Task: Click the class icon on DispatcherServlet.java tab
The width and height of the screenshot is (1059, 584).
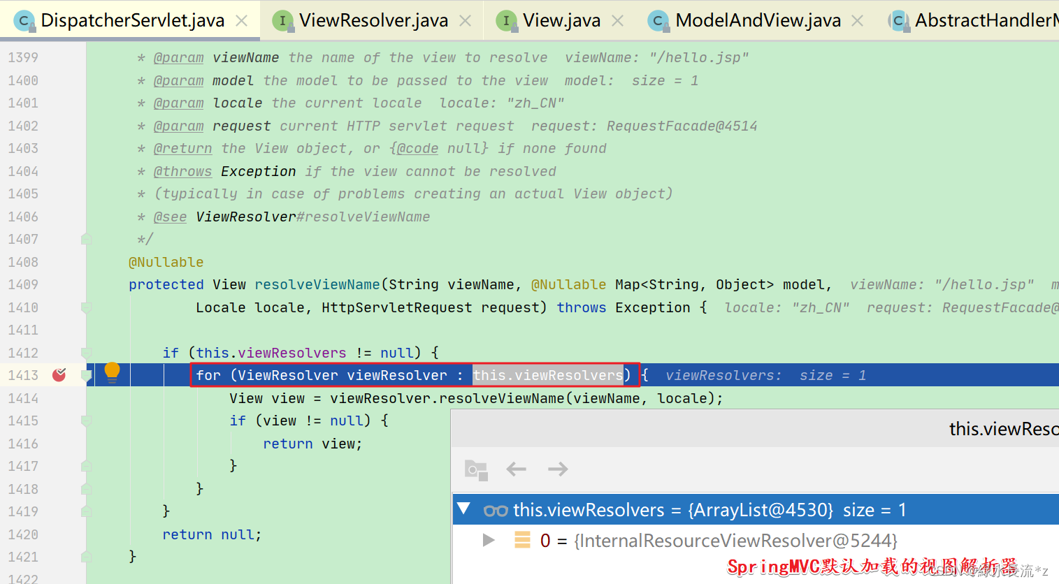Action: [x=24, y=21]
